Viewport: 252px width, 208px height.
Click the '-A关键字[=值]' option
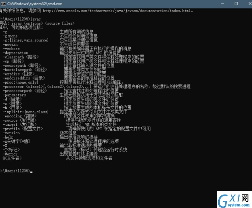[x=16, y=141]
